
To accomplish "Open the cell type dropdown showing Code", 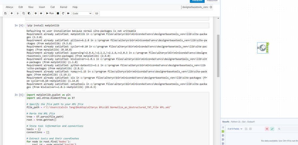I will [82, 13].
